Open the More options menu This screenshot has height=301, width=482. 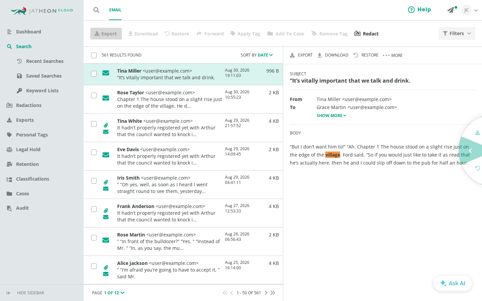(393, 55)
